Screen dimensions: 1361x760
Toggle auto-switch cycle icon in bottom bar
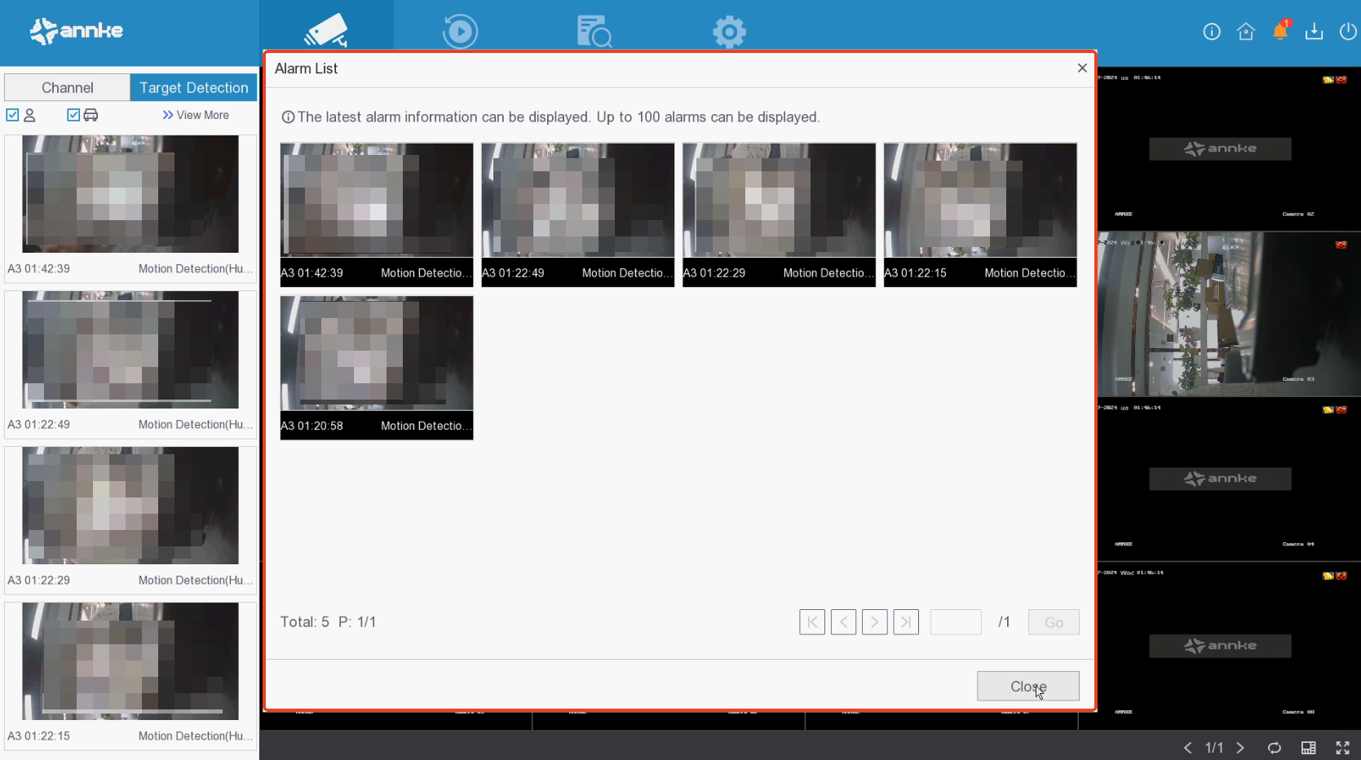click(x=1275, y=748)
